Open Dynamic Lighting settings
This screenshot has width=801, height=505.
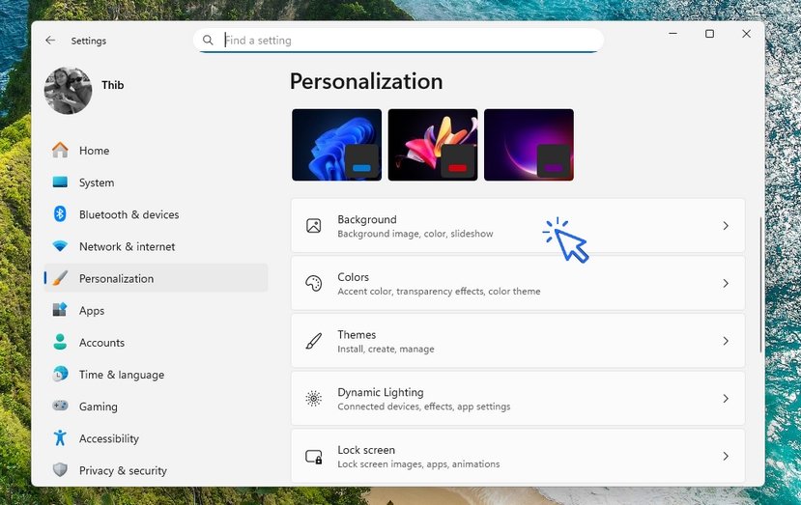coord(517,399)
